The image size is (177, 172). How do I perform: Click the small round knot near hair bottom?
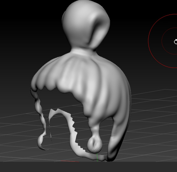(94, 145)
